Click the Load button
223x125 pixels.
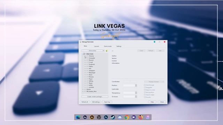141,51
